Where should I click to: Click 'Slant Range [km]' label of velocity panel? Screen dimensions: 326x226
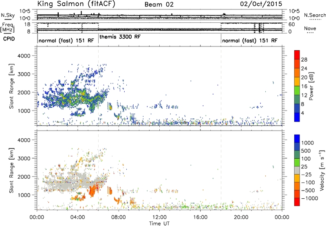pos(12,170)
